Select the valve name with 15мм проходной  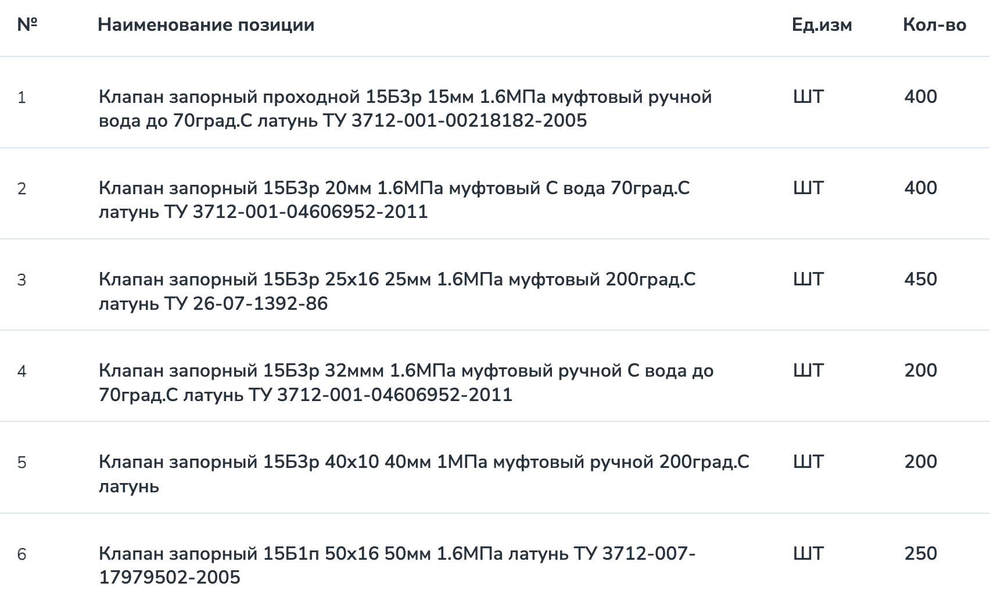click(405, 109)
